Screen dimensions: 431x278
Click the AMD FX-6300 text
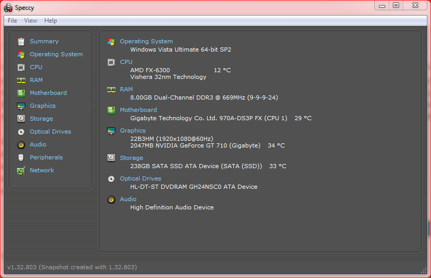150,70
